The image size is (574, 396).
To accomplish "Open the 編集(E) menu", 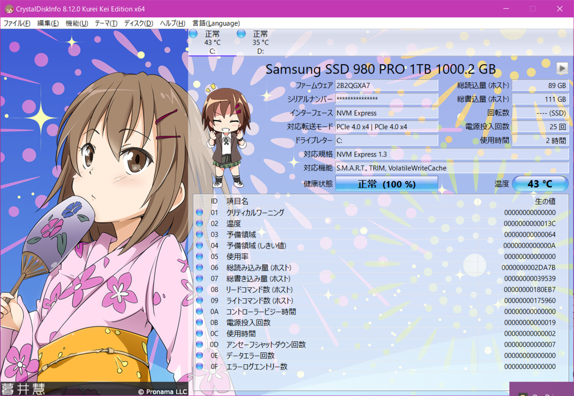I will coord(48,23).
